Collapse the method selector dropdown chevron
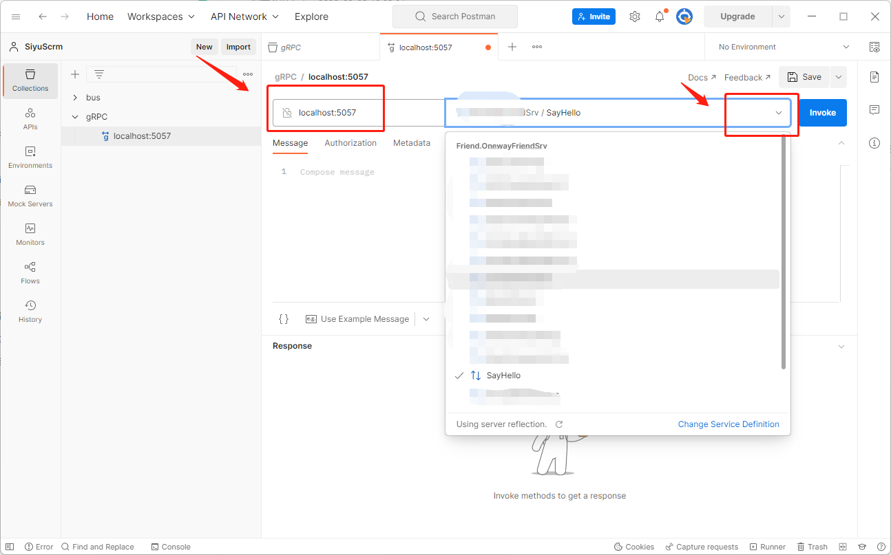The width and height of the screenshot is (891, 555). coord(779,113)
